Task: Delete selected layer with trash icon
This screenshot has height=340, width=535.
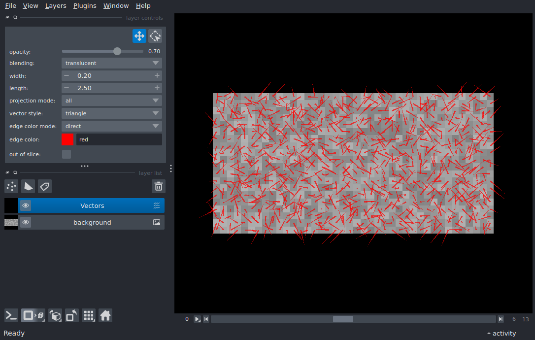Action: pyautogui.click(x=159, y=186)
